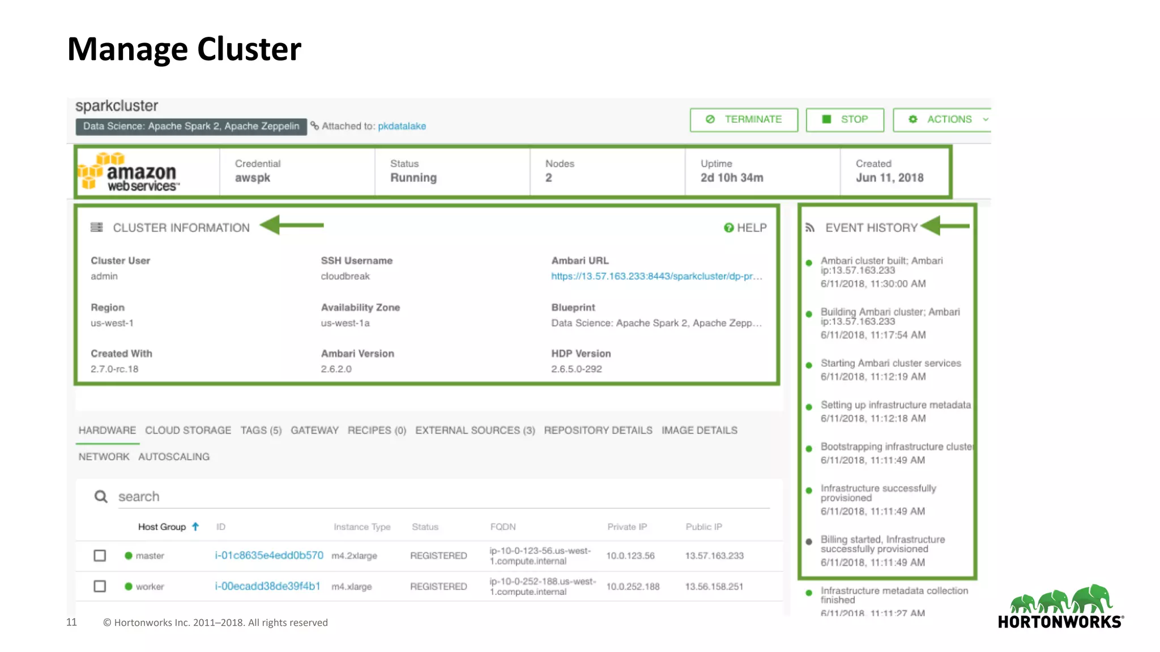The height and width of the screenshot is (652, 1160).
Task: Click the gear icon in ACTIONS
Action: 913,119
